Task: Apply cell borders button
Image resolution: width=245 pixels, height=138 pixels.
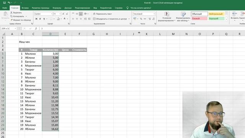Action: pos(51,19)
